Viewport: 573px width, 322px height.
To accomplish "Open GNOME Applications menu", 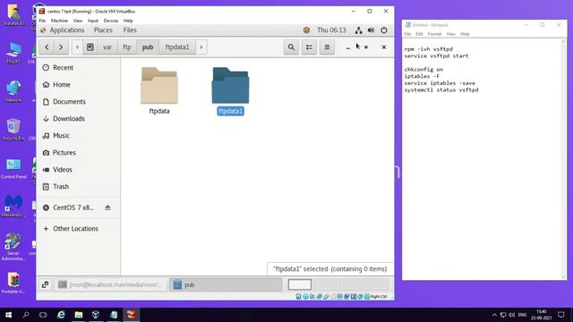I will (x=63, y=30).
